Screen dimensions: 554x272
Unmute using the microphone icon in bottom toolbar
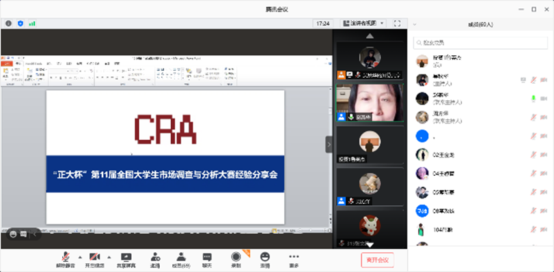coord(66,260)
